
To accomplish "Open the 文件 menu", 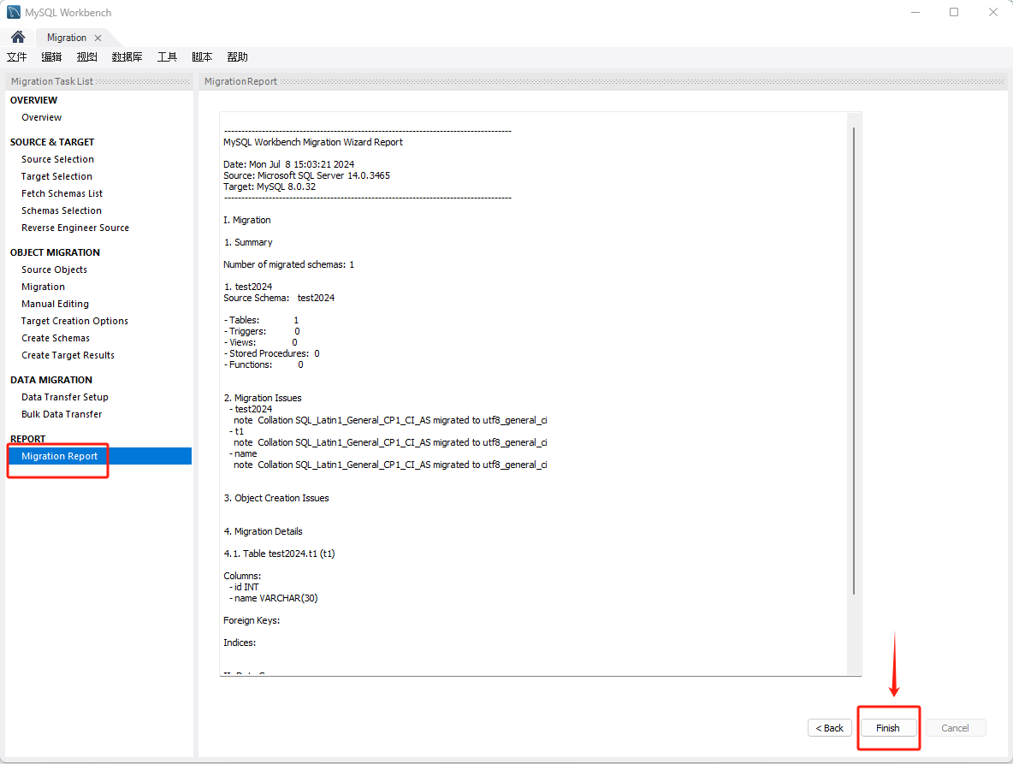I will pyautogui.click(x=17, y=57).
